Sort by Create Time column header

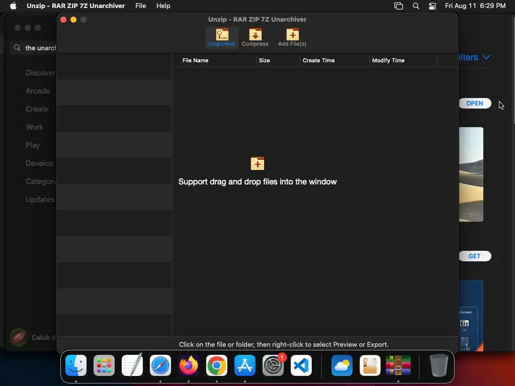click(x=318, y=60)
